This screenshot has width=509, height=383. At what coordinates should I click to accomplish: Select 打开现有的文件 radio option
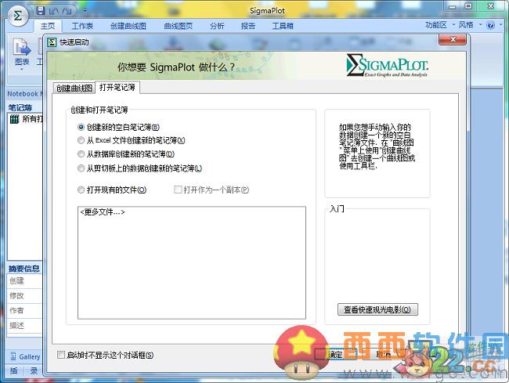81,190
